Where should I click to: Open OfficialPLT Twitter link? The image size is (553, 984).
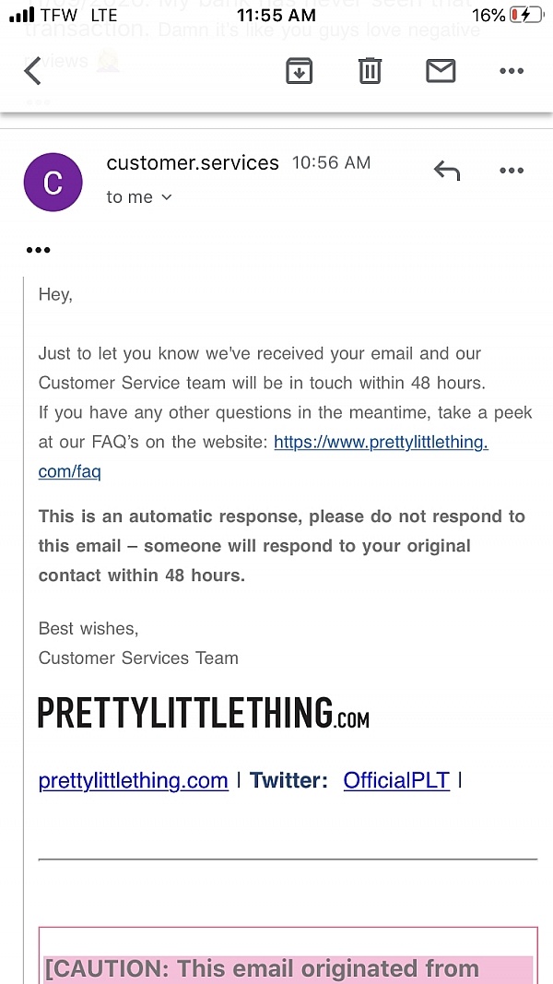tap(396, 780)
